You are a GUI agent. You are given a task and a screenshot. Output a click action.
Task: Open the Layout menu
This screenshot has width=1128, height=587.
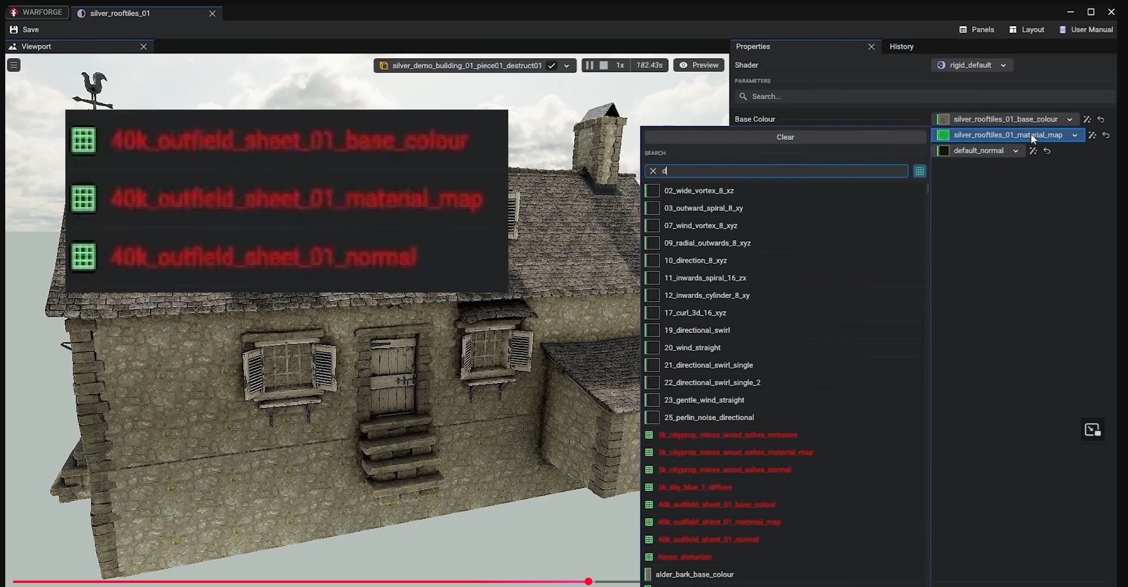(x=1027, y=30)
